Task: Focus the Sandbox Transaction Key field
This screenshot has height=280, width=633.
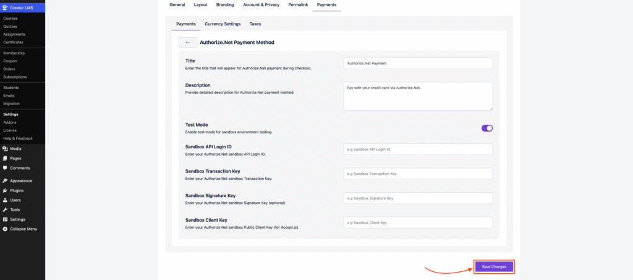Action: point(418,174)
